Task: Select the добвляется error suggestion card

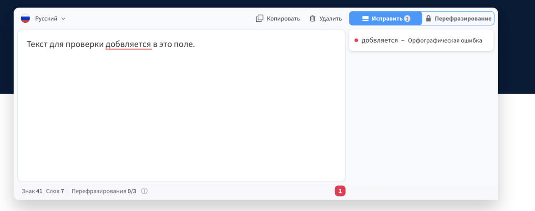Action: pyautogui.click(x=421, y=40)
